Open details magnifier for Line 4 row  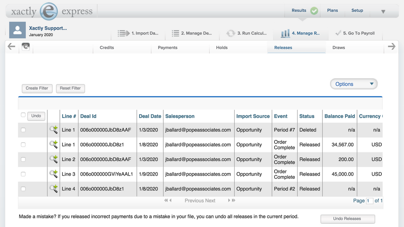(54, 189)
